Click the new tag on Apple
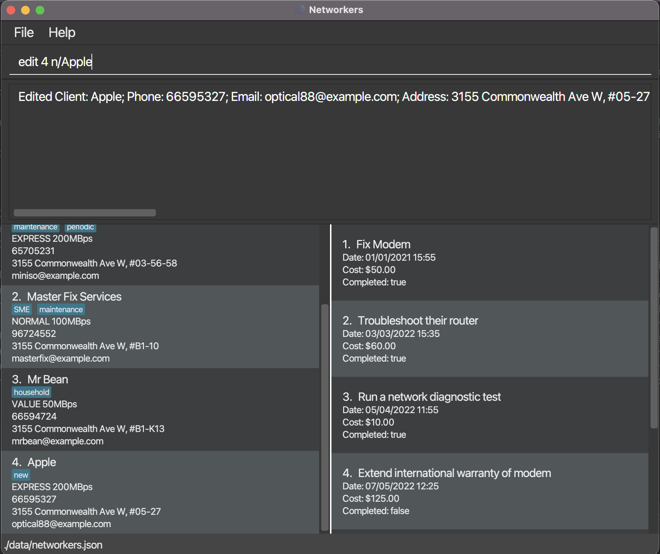This screenshot has height=554, width=660. tap(21, 475)
